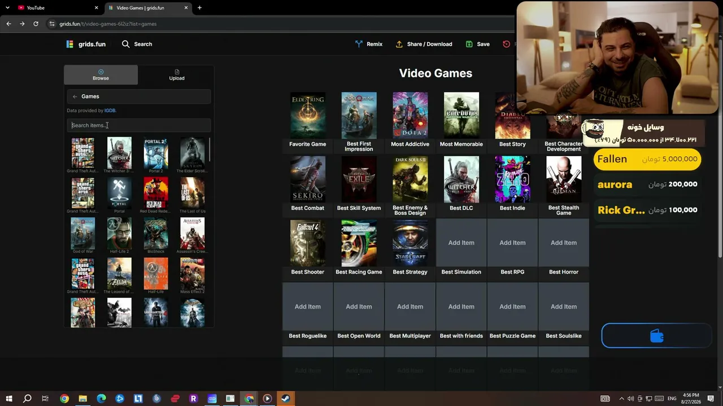Go back using the arrow beside Games
Screen dimensions: 723x406
(75, 96)
